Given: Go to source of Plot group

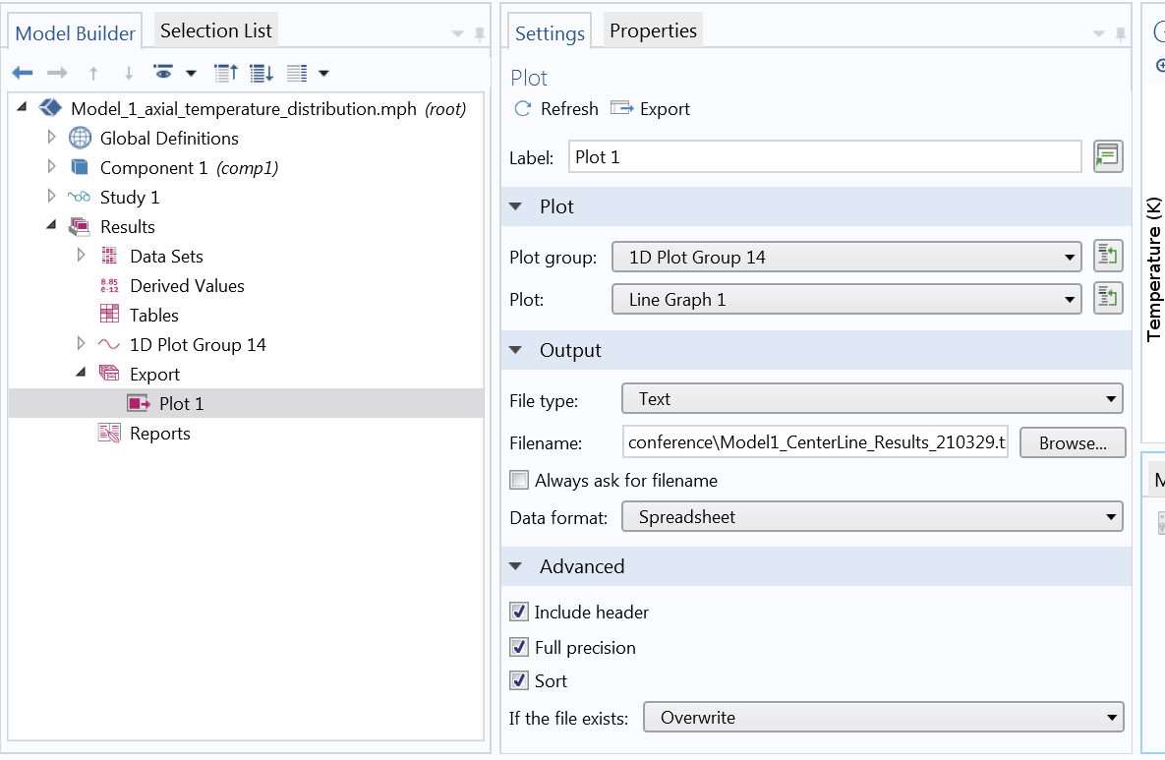Looking at the screenshot, I should (x=1108, y=258).
